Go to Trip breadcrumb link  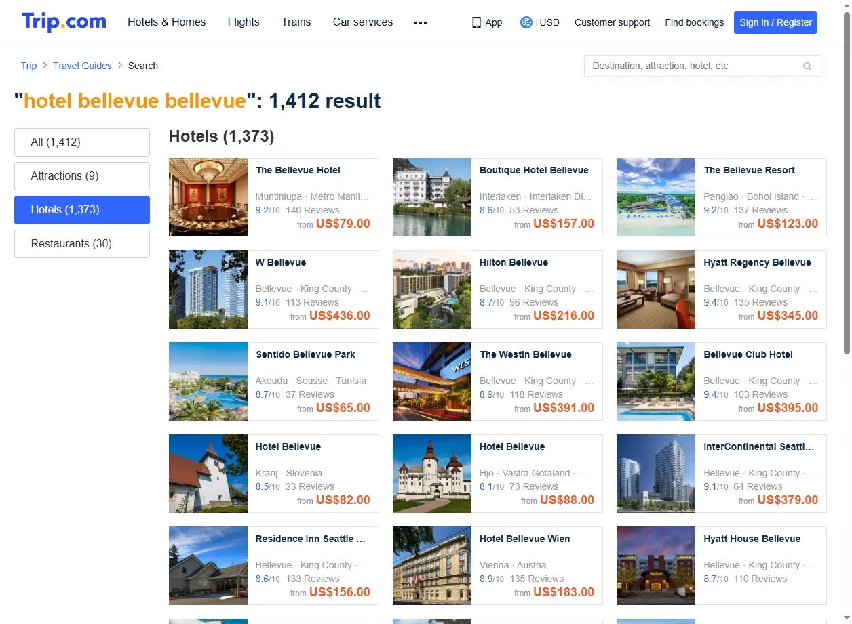tap(28, 66)
